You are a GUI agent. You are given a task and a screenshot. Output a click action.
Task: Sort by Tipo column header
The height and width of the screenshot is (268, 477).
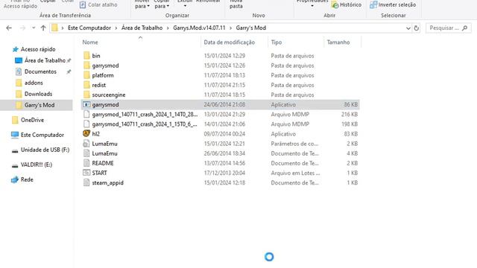[277, 42]
